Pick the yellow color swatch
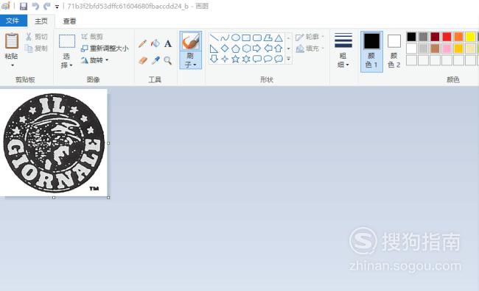479x291 pixels. click(470, 37)
